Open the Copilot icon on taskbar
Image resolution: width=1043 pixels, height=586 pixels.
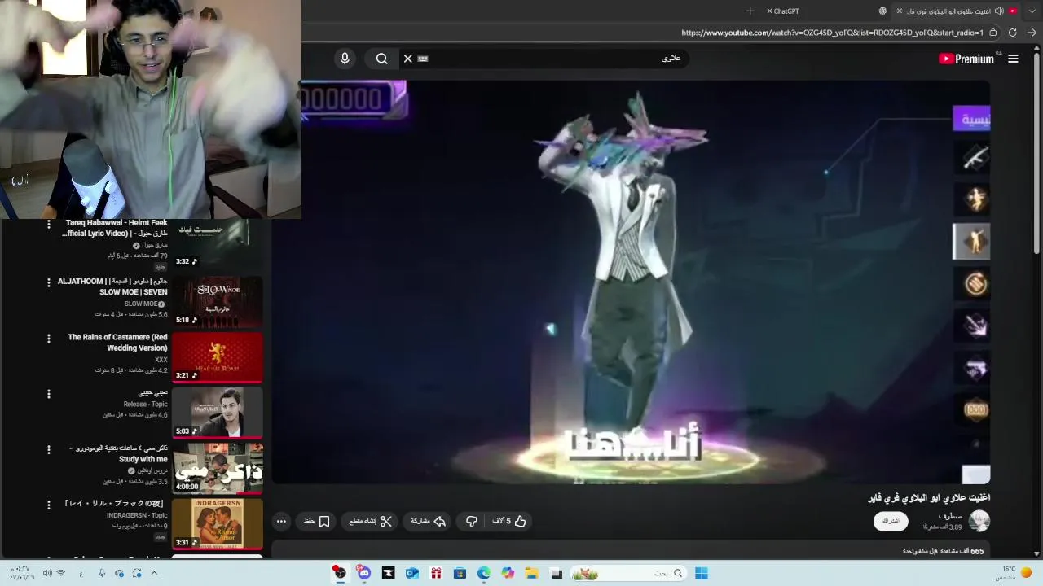pos(508,573)
